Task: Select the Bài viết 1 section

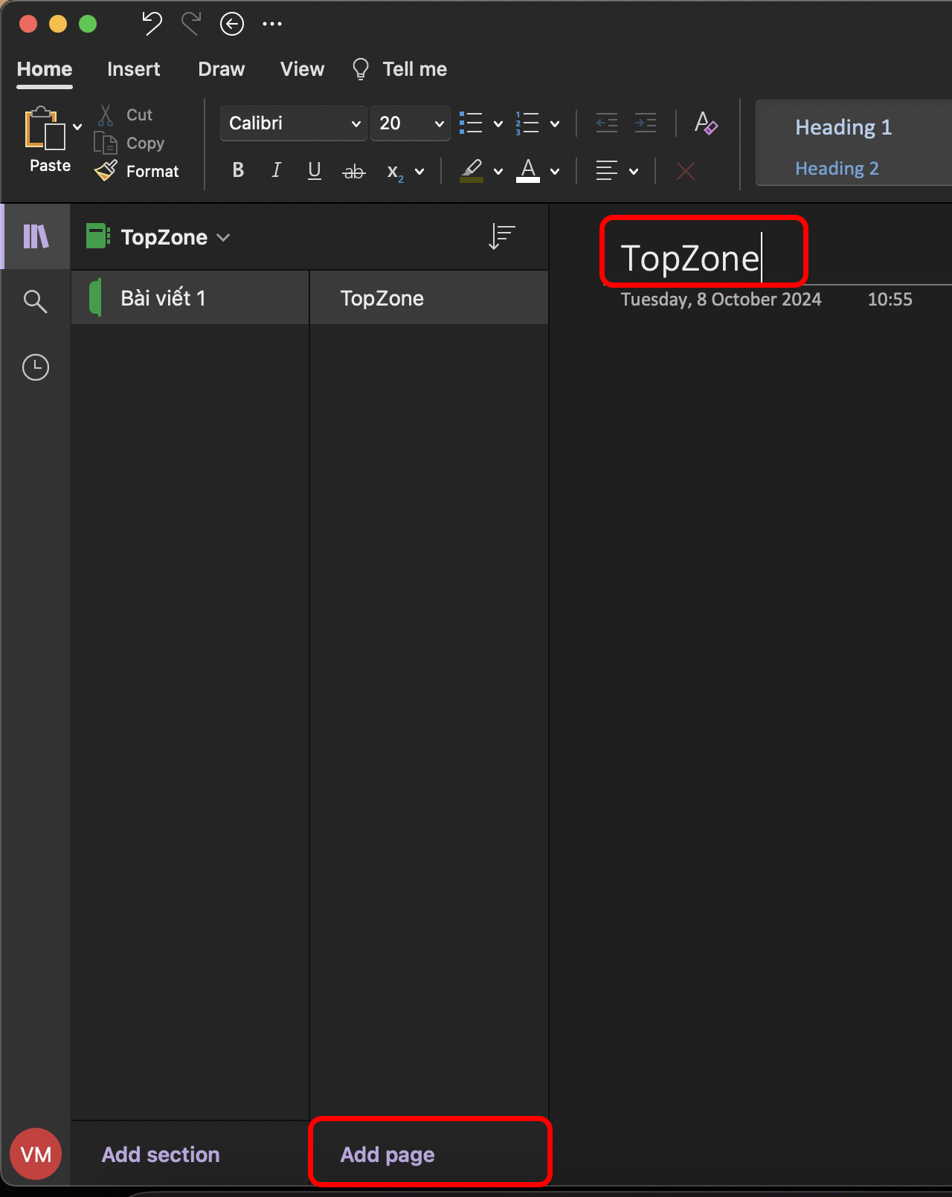Action: point(190,297)
